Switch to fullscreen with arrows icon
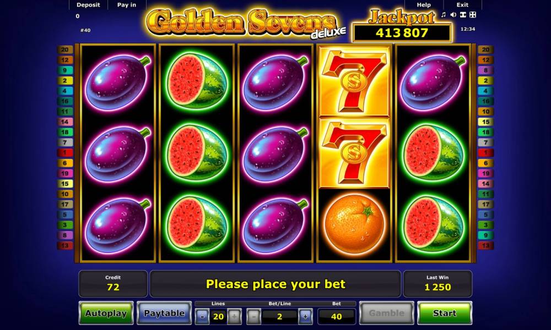The image size is (551, 330). tap(473, 15)
